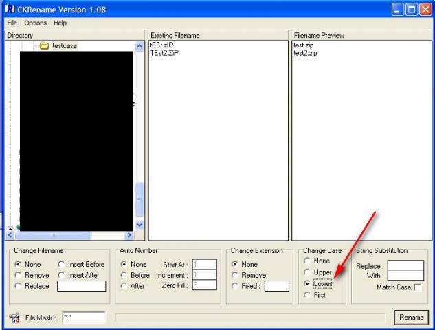Click the Rename button

point(412,317)
